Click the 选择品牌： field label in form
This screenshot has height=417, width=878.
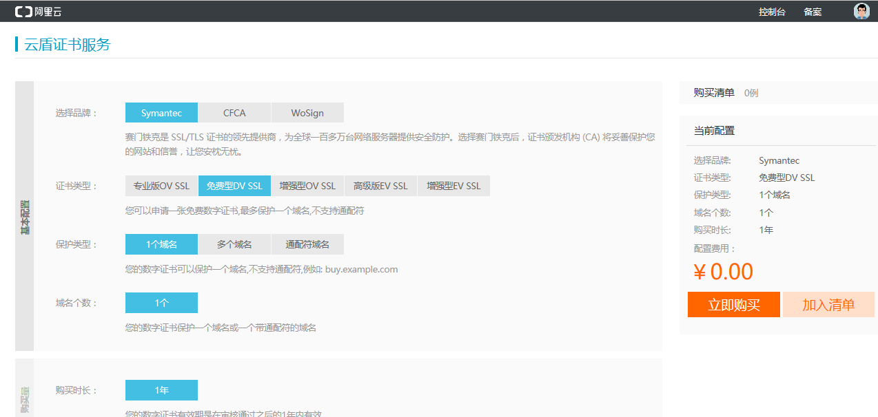pos(77,113)
